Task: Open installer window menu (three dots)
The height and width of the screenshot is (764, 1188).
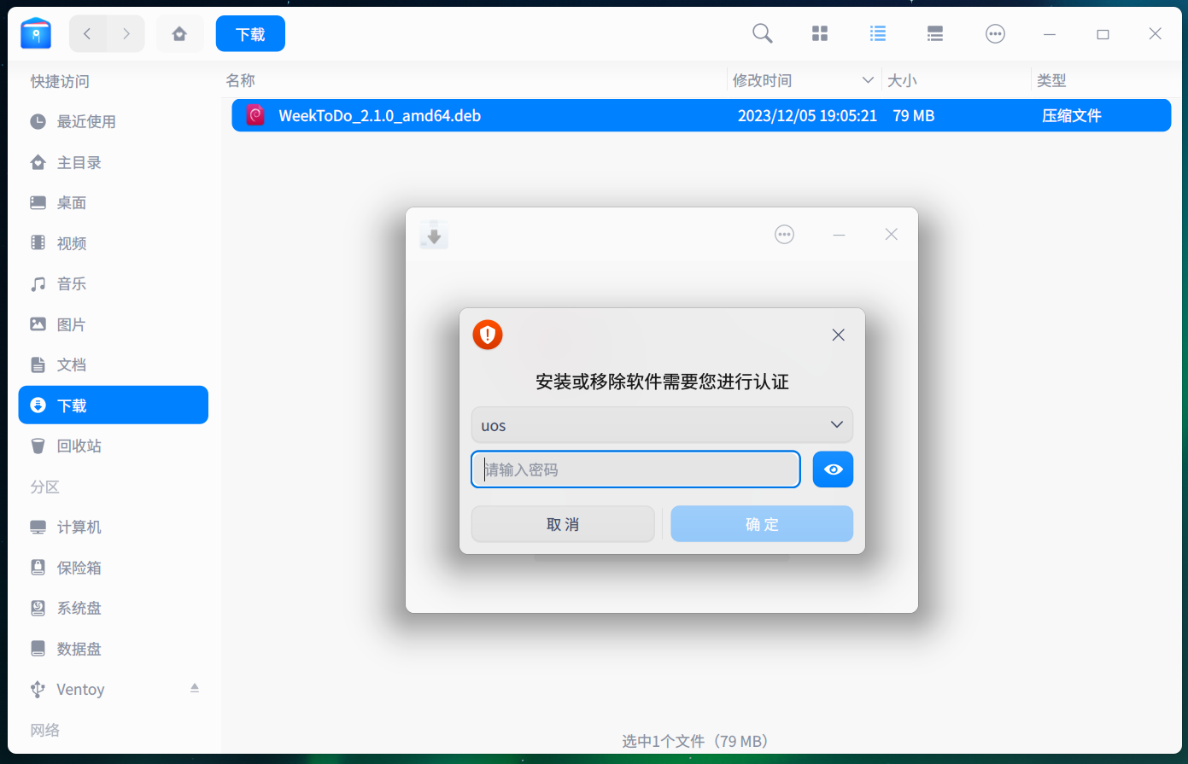Action: pyautogui.click(x=784, y=234)
